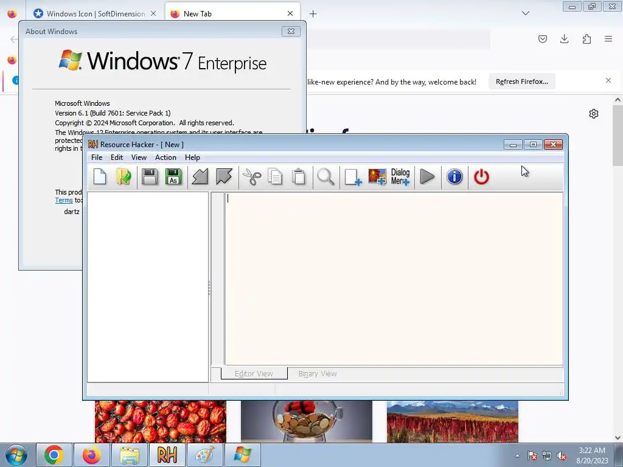The image size is (623, 467).
Task: Open the tomatoes story thumbnail
Action: [x=161, y=421]
